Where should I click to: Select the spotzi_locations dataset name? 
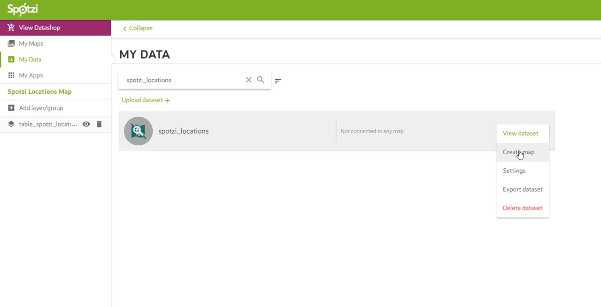(x=184, y=131)
